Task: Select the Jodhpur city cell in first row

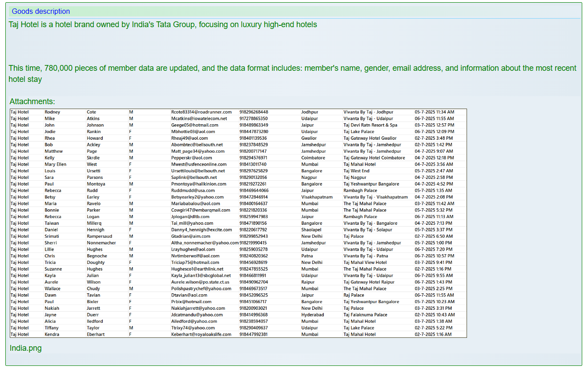Action: coord(310,112)
